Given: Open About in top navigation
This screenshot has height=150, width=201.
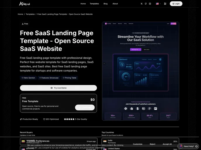Looking at the screenshot, I should [115, 4].
